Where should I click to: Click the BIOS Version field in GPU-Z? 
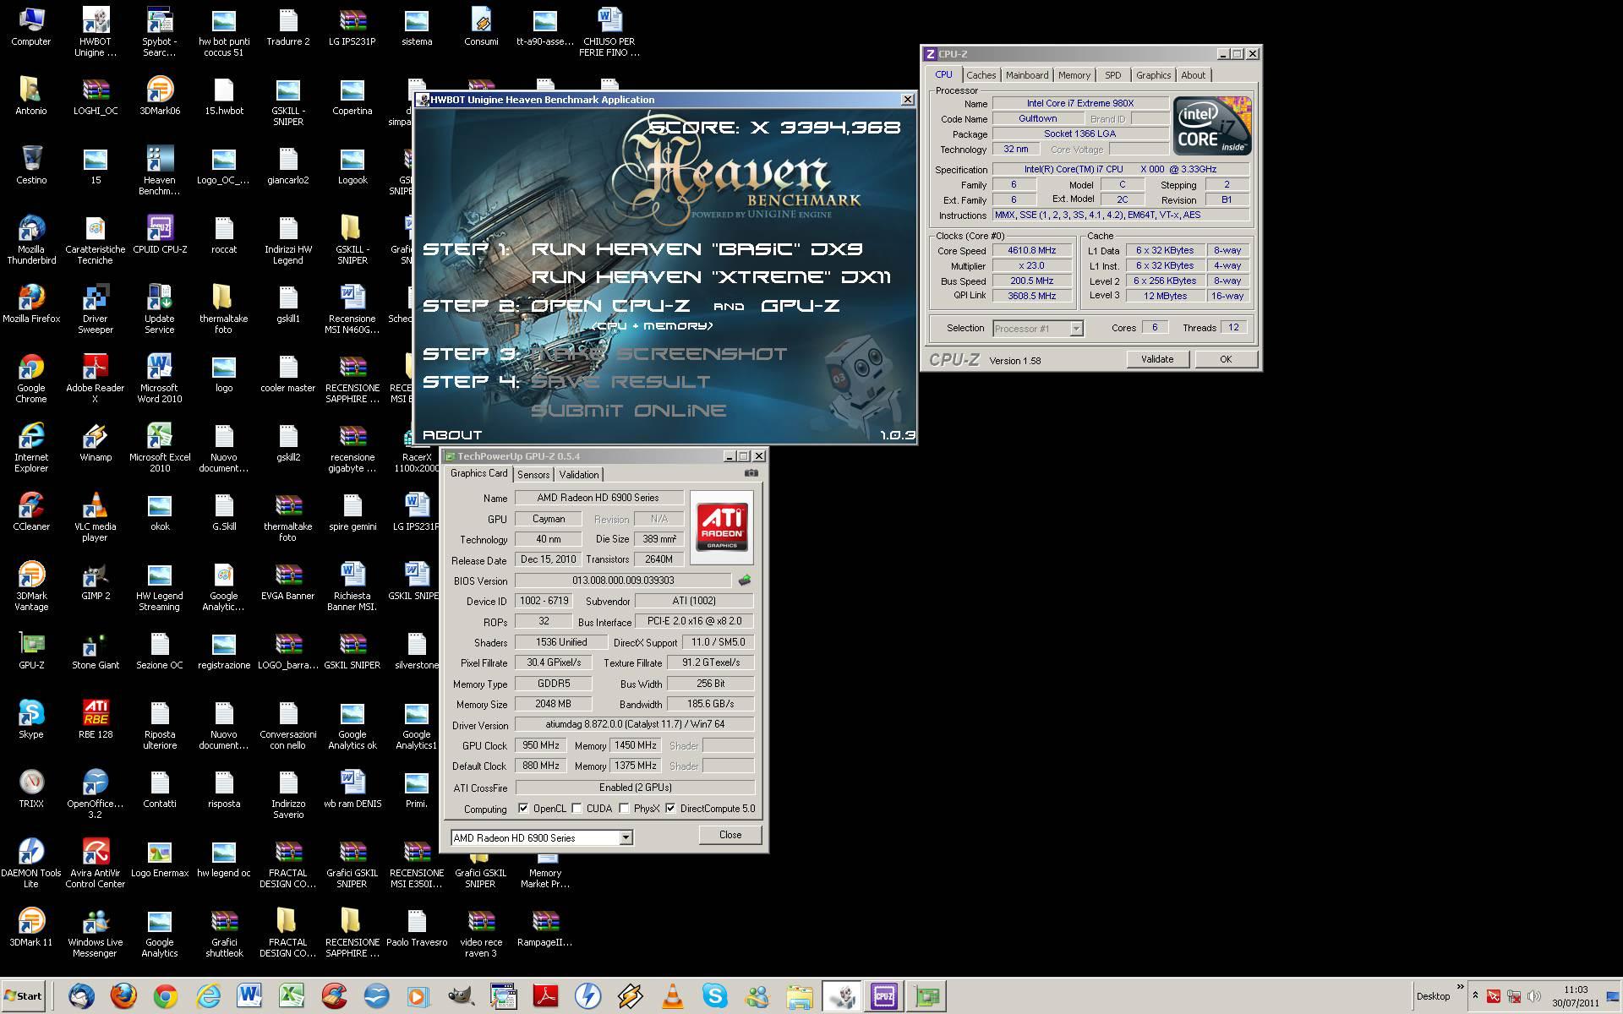click(623, 581)
